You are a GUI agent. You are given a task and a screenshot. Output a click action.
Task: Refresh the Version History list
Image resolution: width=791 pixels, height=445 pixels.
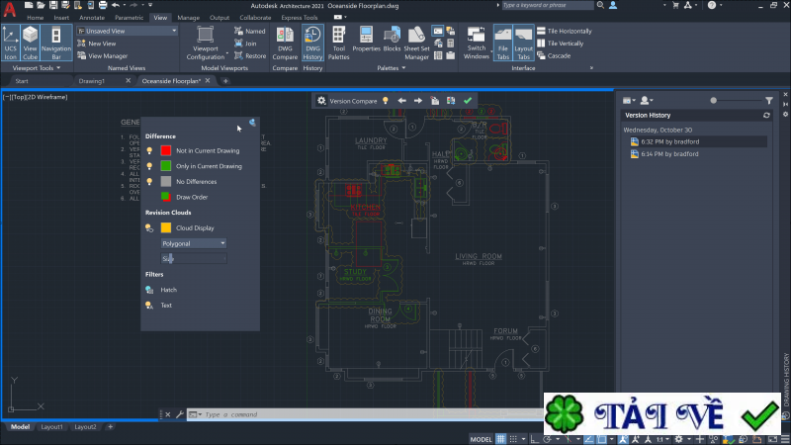[x=766, y=116]
